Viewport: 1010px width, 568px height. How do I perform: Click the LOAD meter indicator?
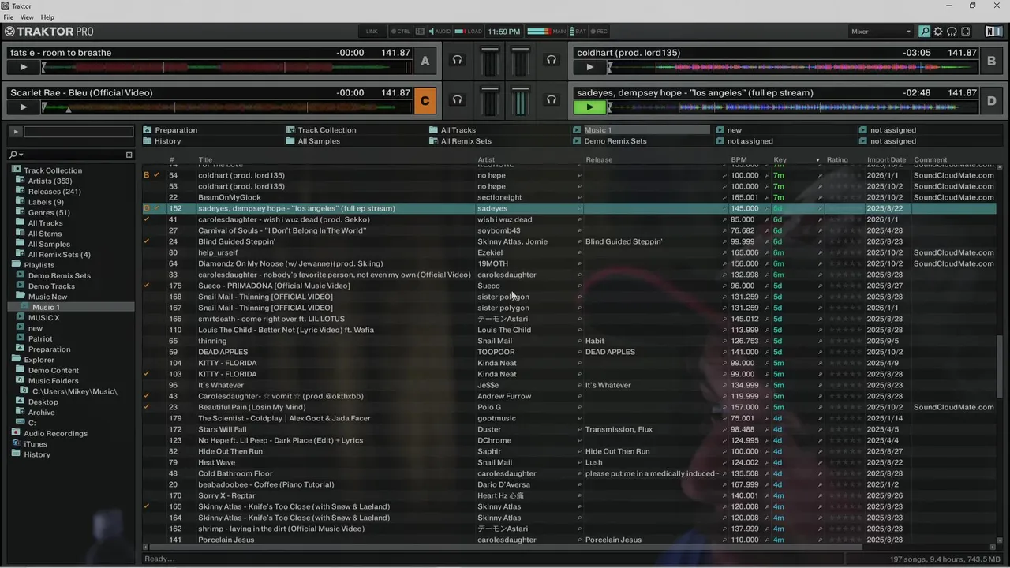coord(469,32)
